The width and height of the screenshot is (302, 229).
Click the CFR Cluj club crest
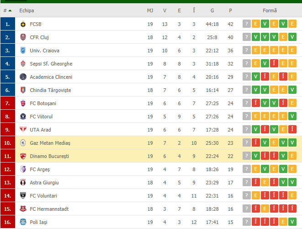[23, 37]
